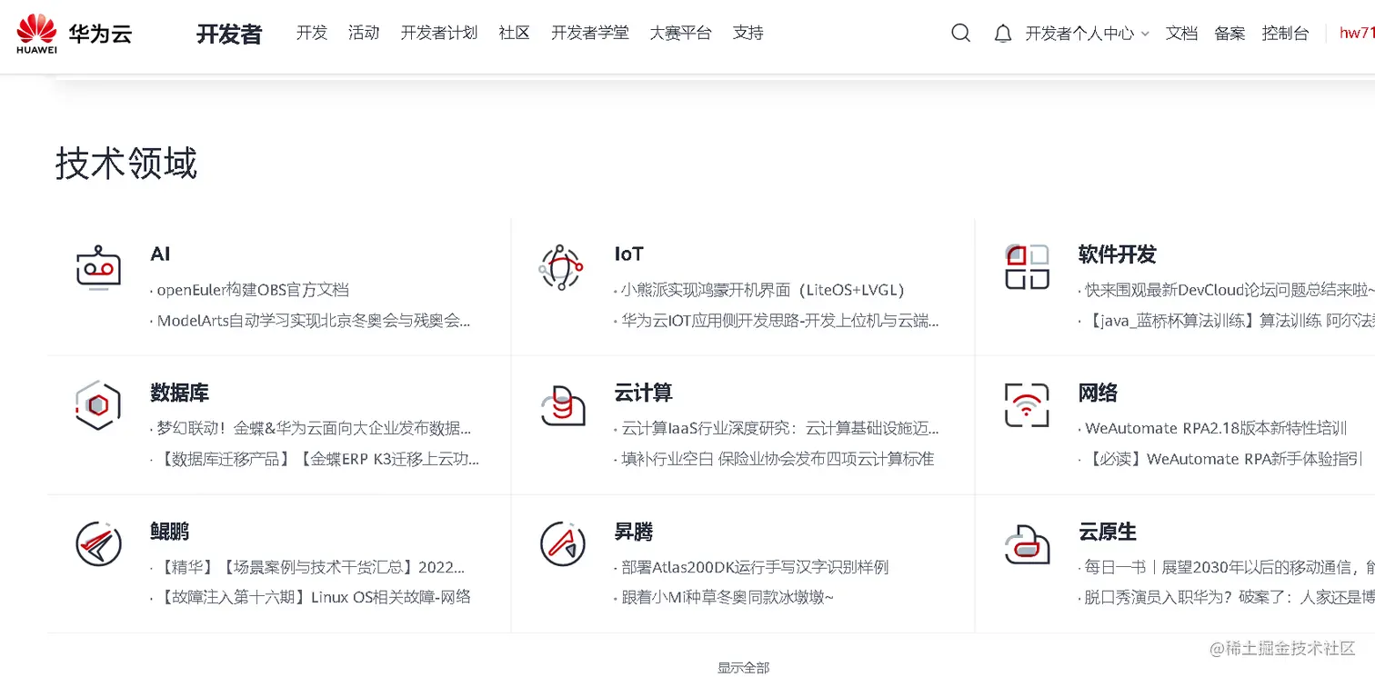Open the 开发者学堂 menu

(590, 33)
